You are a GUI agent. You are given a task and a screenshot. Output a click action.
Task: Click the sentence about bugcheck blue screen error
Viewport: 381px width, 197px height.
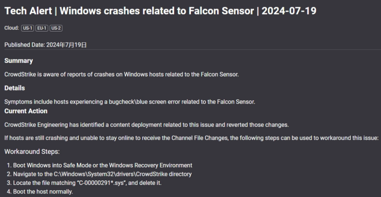click(x=129, y=102)
